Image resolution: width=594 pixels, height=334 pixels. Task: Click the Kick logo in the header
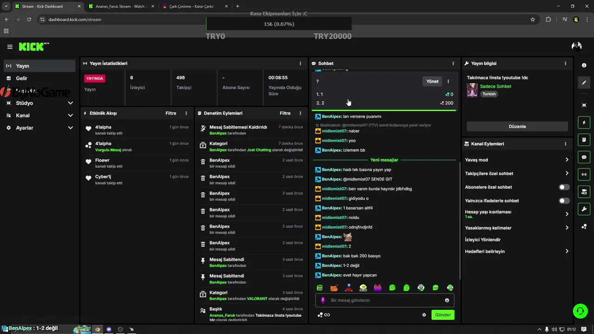33,46
